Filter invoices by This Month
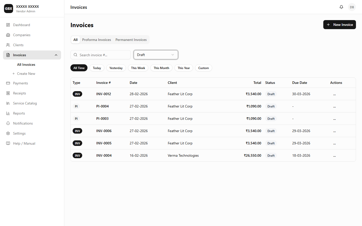The height and width of the screenshot is (226, 362). coord(161,68)
